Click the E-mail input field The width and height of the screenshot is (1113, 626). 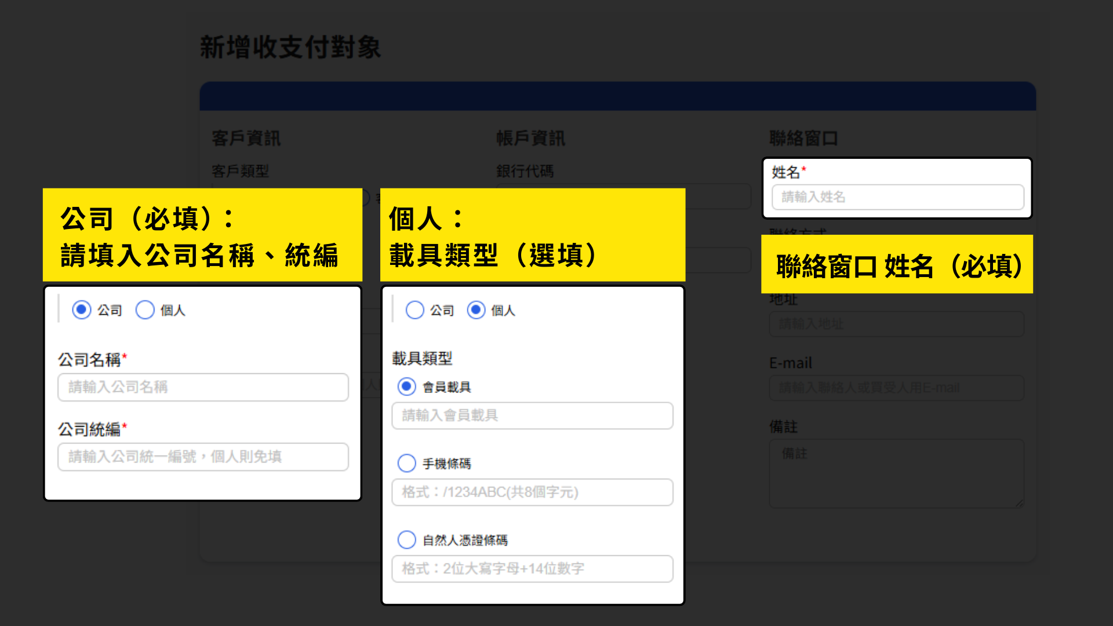click(x=896, y=388)
